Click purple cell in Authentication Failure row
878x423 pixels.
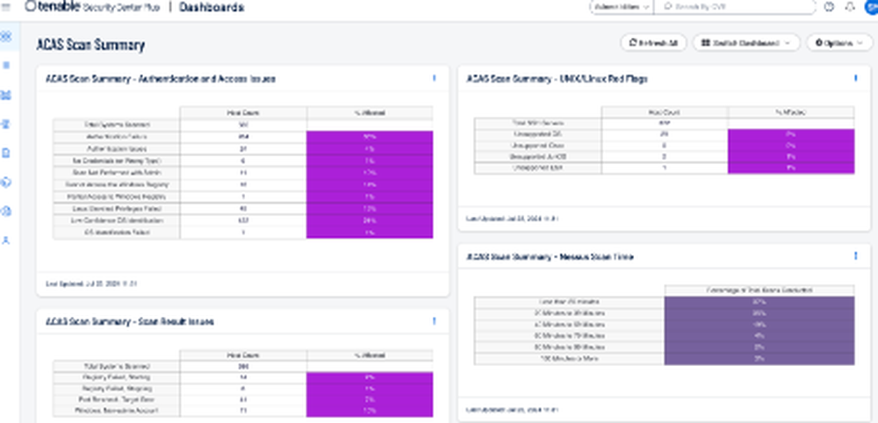click(x=370, y=137)
